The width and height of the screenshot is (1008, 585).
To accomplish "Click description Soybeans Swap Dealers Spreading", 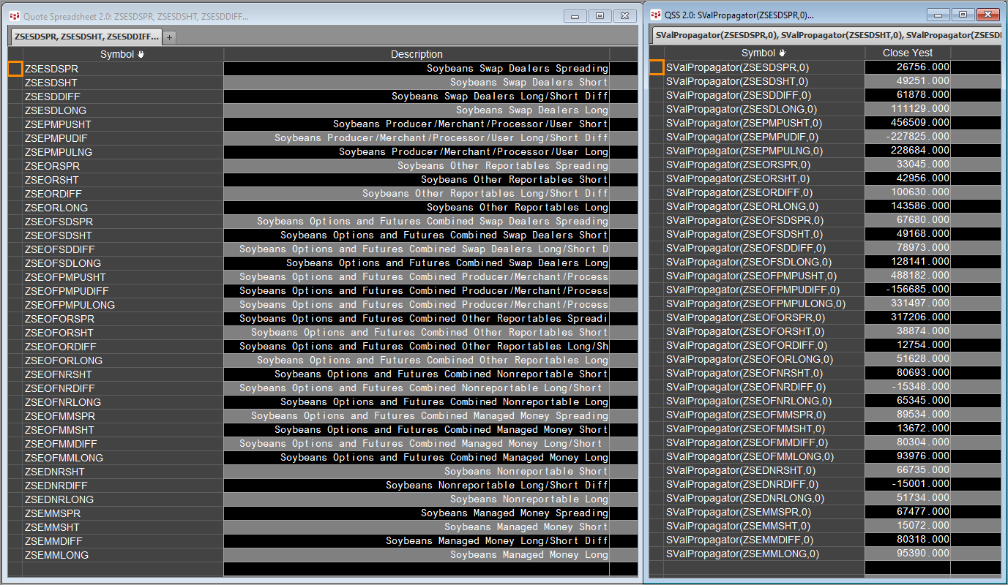I will click(x=417, y=69).
